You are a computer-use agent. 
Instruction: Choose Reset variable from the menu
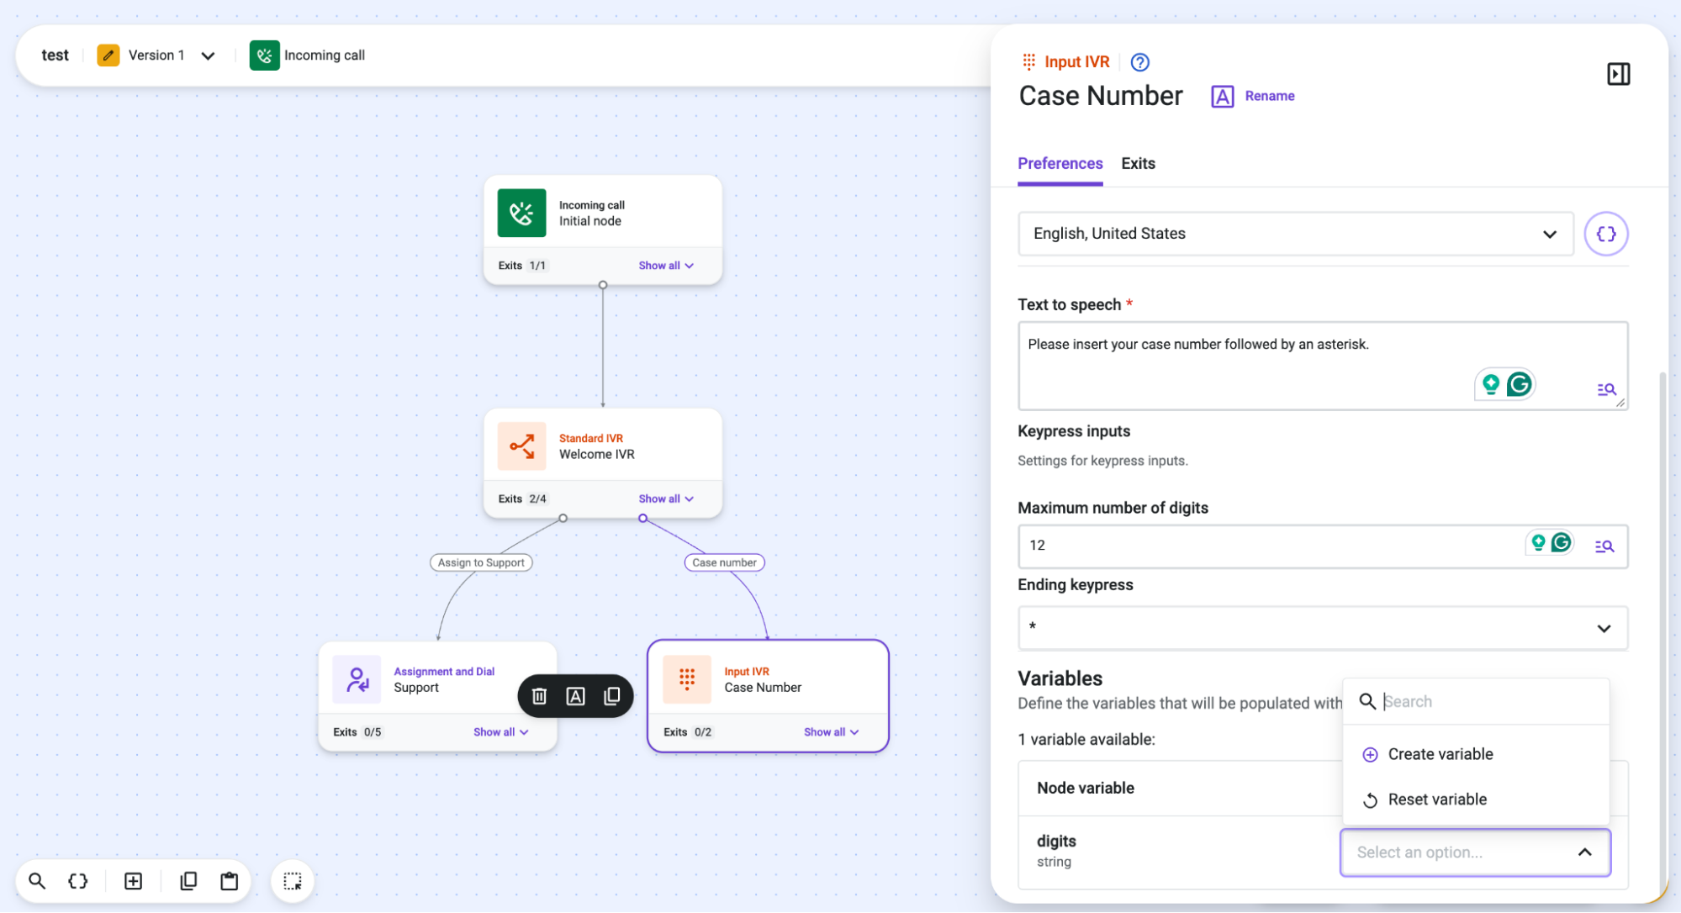point(1476,800)
